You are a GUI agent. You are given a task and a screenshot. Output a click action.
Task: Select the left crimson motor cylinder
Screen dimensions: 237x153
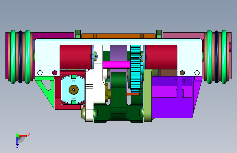click(x=75, y=57)
